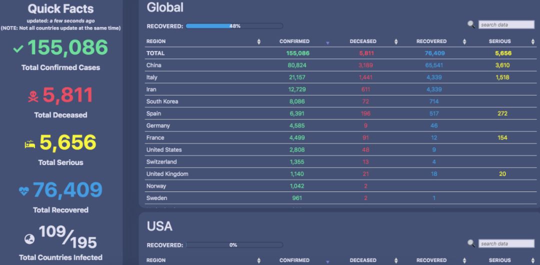Click the USA table Region sort arrows
Image resolution: width=540 pixels, height=265 pixels.
click(258, 260)
